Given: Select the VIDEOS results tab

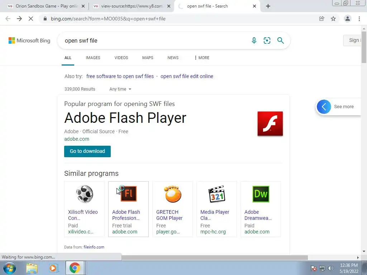Looking at the screenshot, I should [121, 58].
